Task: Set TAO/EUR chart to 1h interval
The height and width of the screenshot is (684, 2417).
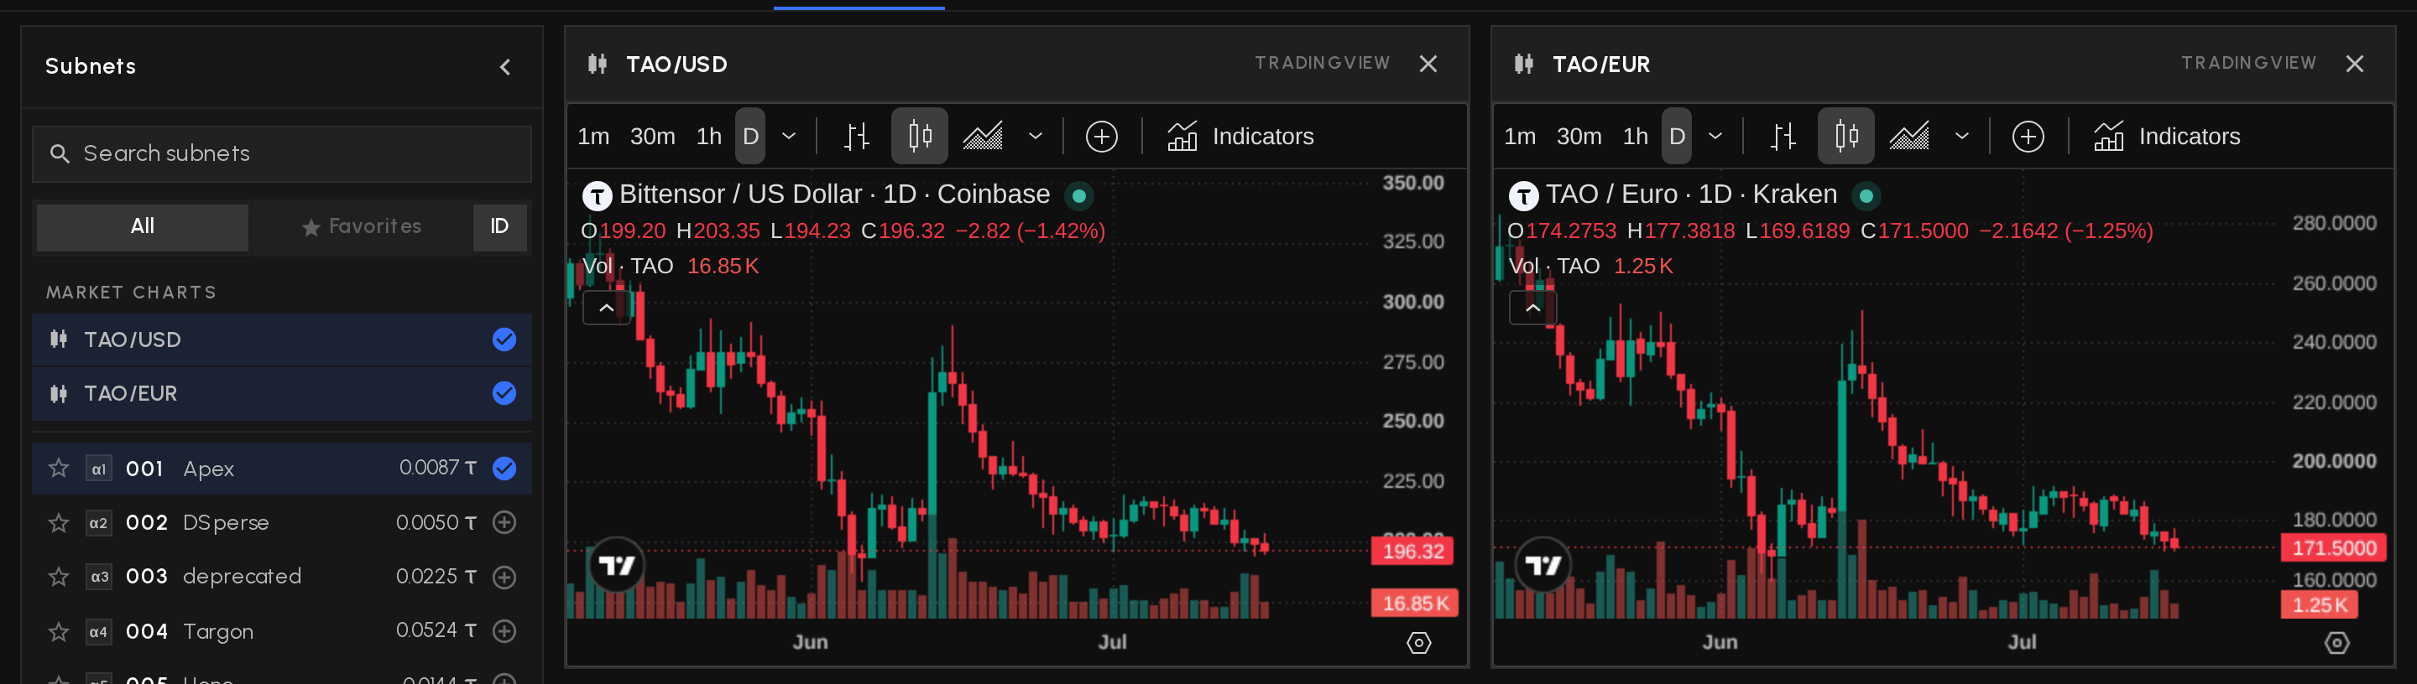Action: pyautogui.click(x=1635, y=137)
